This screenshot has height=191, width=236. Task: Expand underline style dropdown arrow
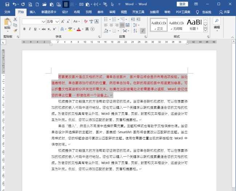click(39, 29)
